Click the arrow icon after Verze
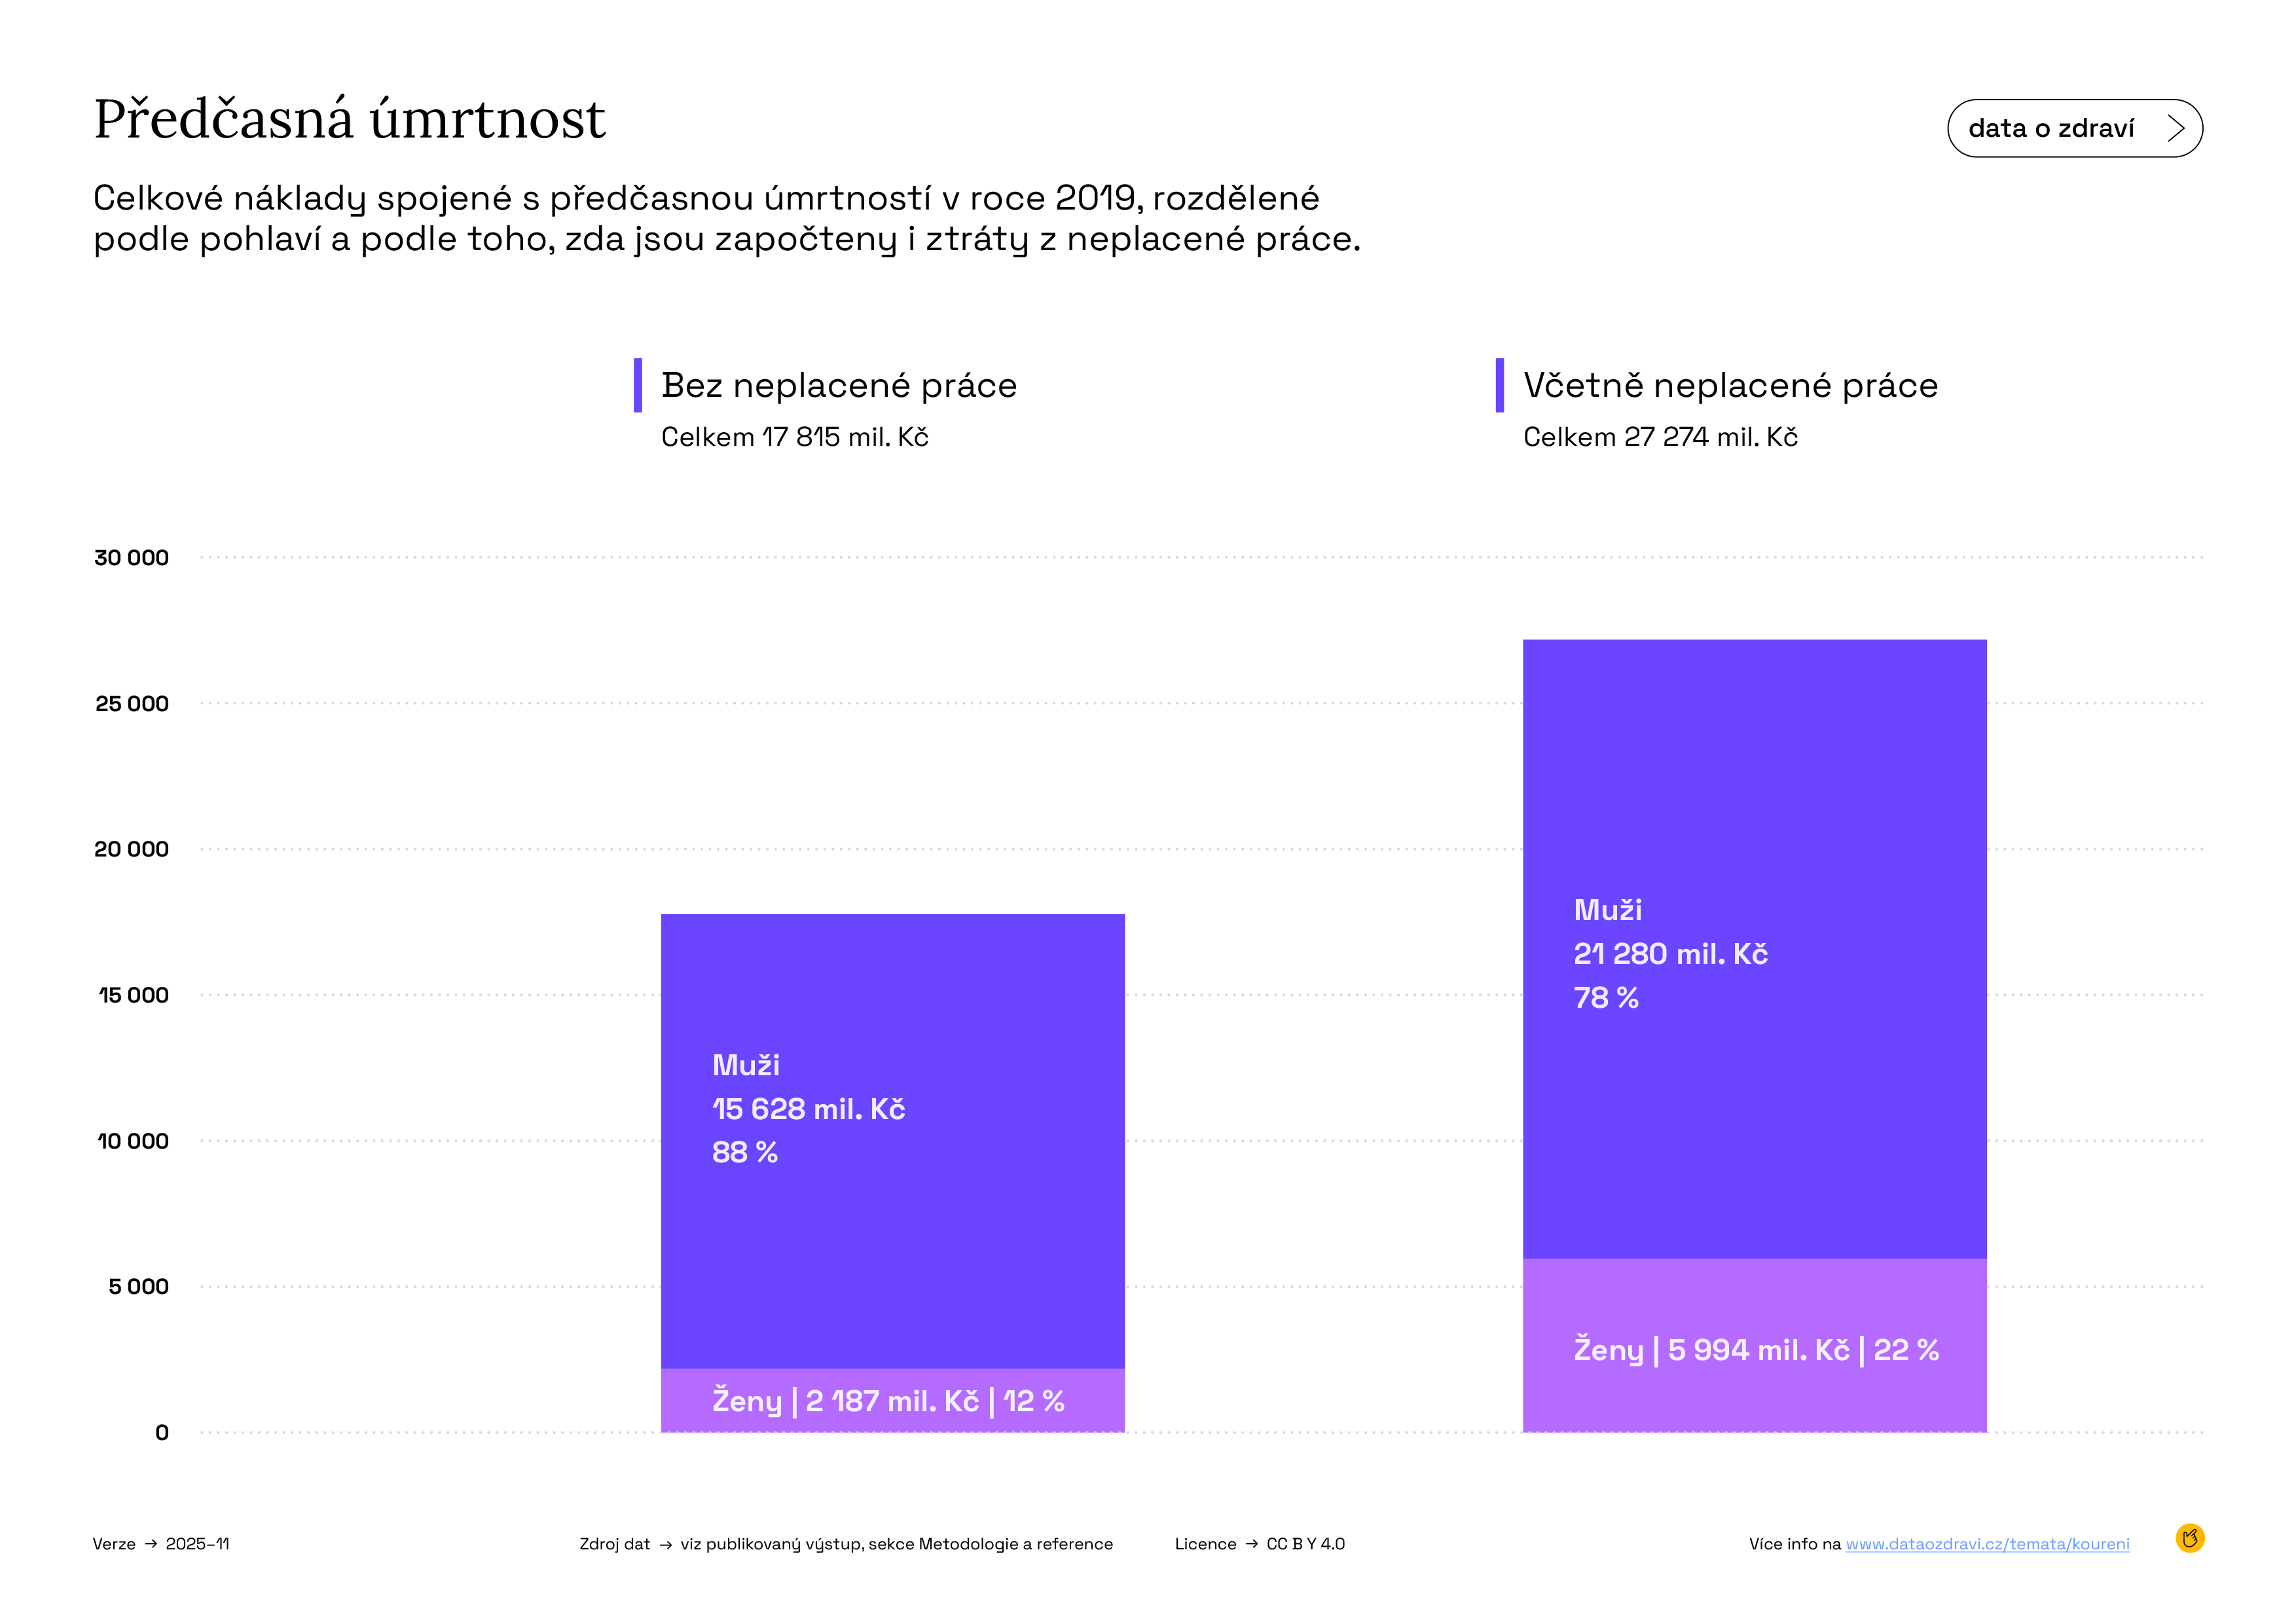Viewport: 2296px width, 1624px height. pyautogui.click(x=151, y=1544)
